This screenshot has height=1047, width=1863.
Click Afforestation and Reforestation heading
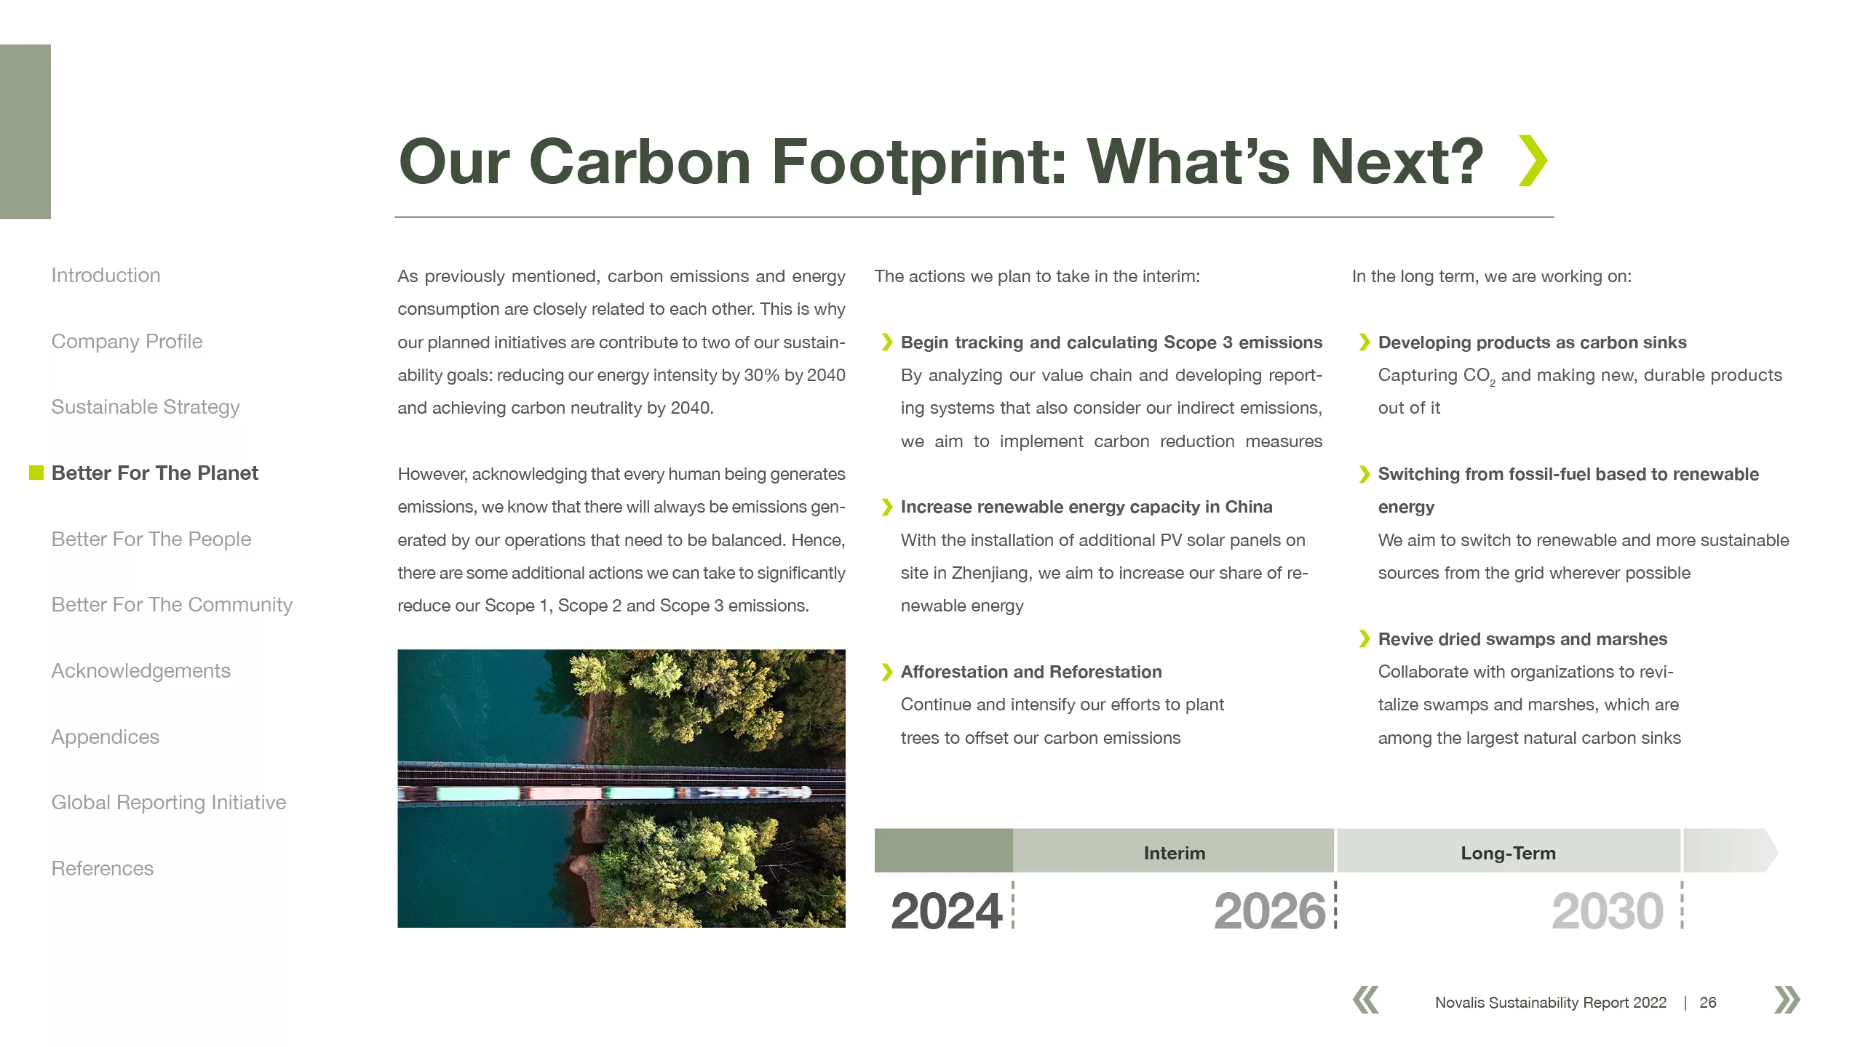coord(1031,672)
